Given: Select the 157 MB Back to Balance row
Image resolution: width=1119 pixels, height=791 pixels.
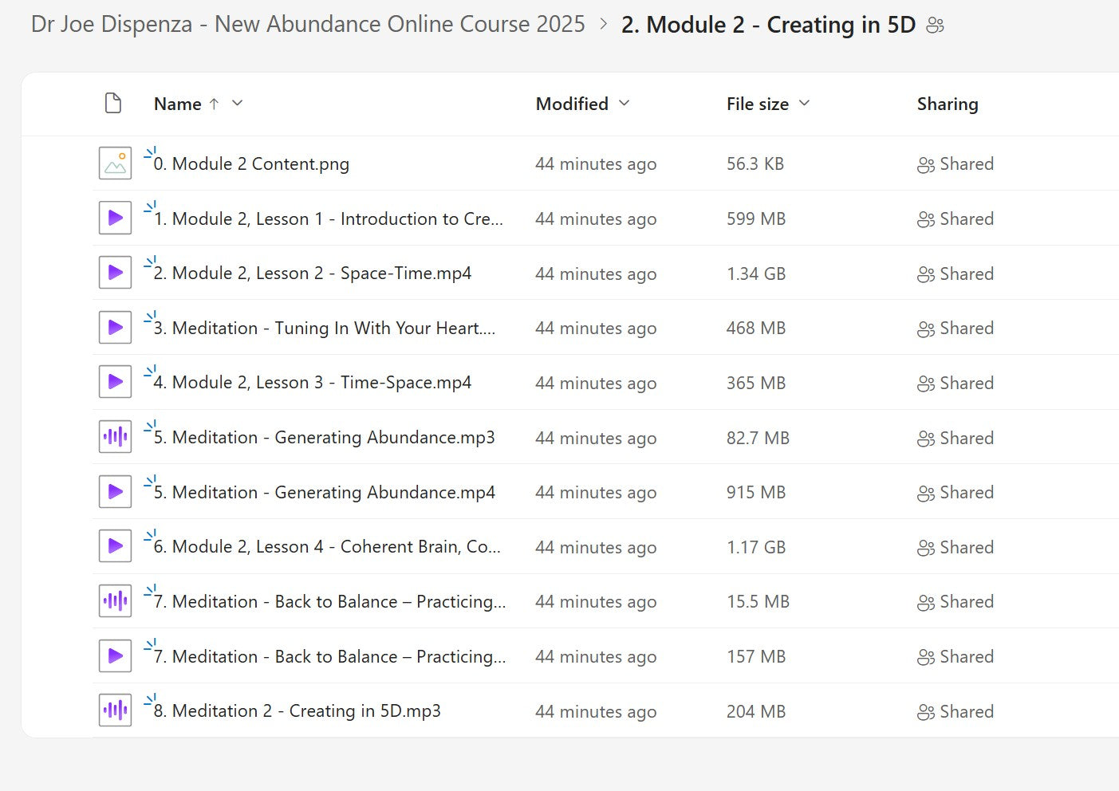Looking at the screenshot, I should tap(755, 657).
